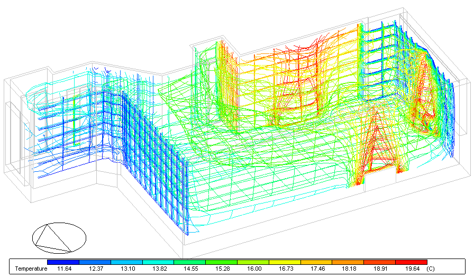Click the dark blue 11.64 legend swatch
Viewport: 474px width, 277px height.
[x=63, y=262]
